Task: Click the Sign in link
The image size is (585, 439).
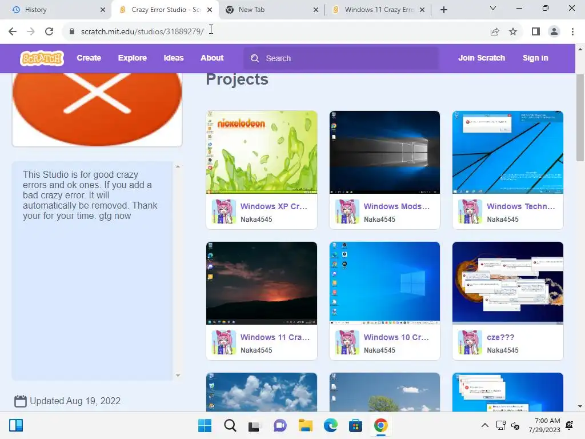Action: point(535,58)
